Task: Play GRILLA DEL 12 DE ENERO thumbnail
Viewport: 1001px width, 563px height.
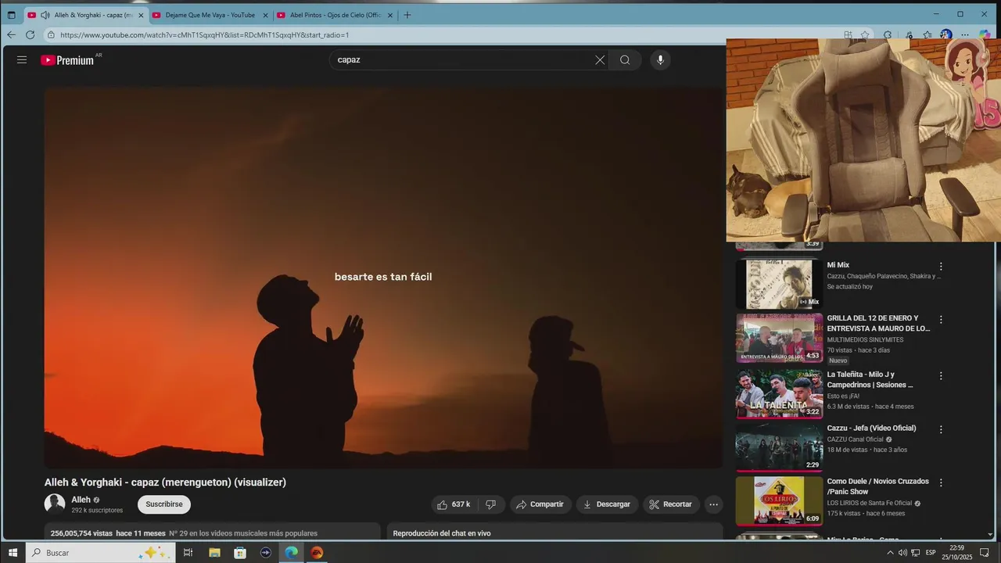Action: [779, 338]
